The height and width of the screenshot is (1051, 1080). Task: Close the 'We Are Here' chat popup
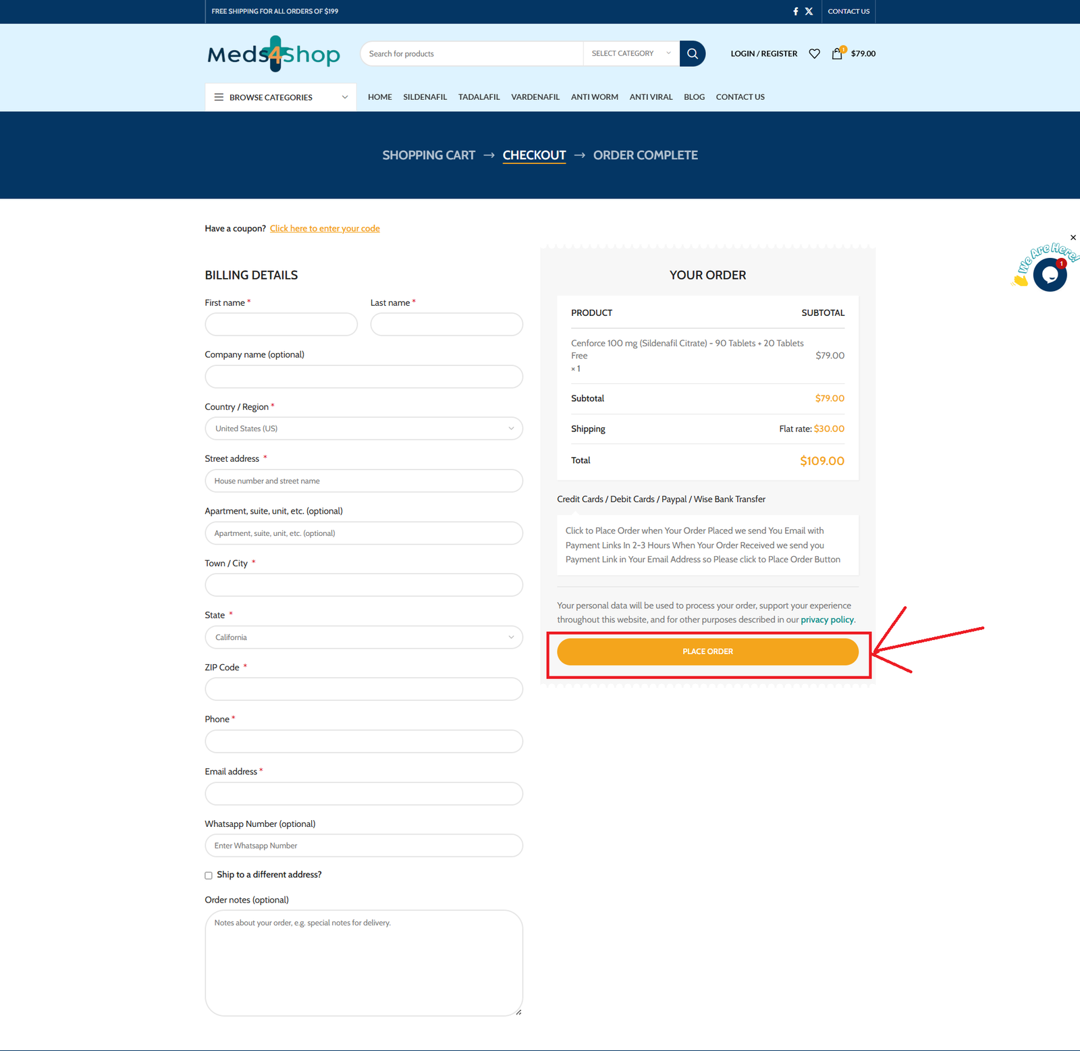(1073, 238)
